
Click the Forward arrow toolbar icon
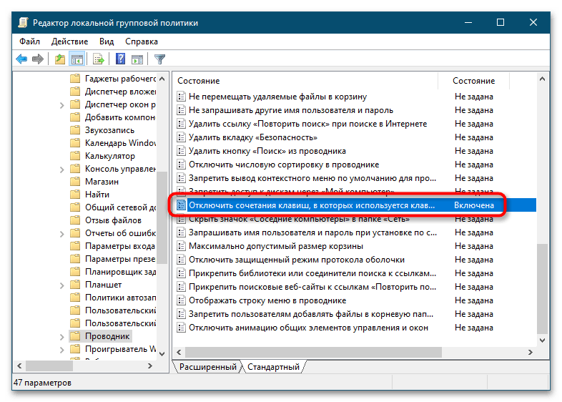[38, 59]
